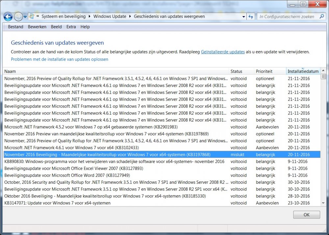Expand the address bar history dropdown
This screenshot has height=235, width=329.
tap(243, 16)
